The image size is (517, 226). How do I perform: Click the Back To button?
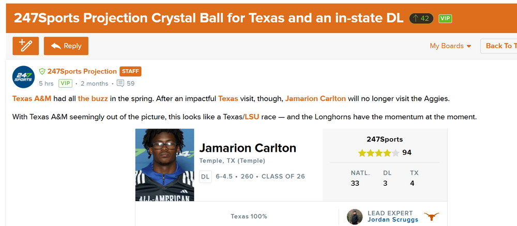pos(499,46)
